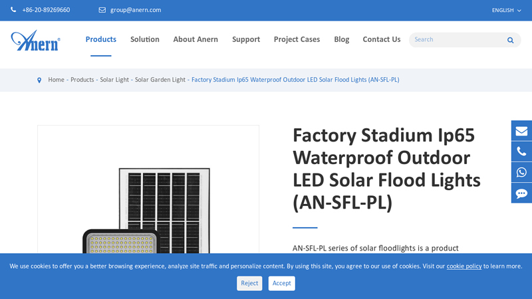Open the About Anern menu
532x299 pixels.
(196, 39)
